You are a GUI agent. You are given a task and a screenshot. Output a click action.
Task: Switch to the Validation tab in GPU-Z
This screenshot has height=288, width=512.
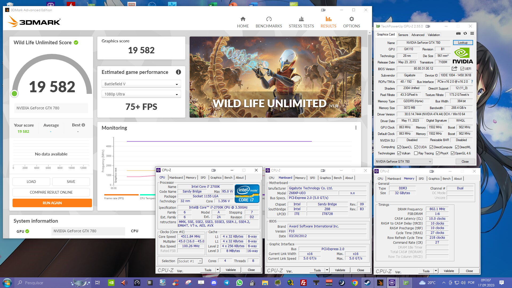click(434, 35)
